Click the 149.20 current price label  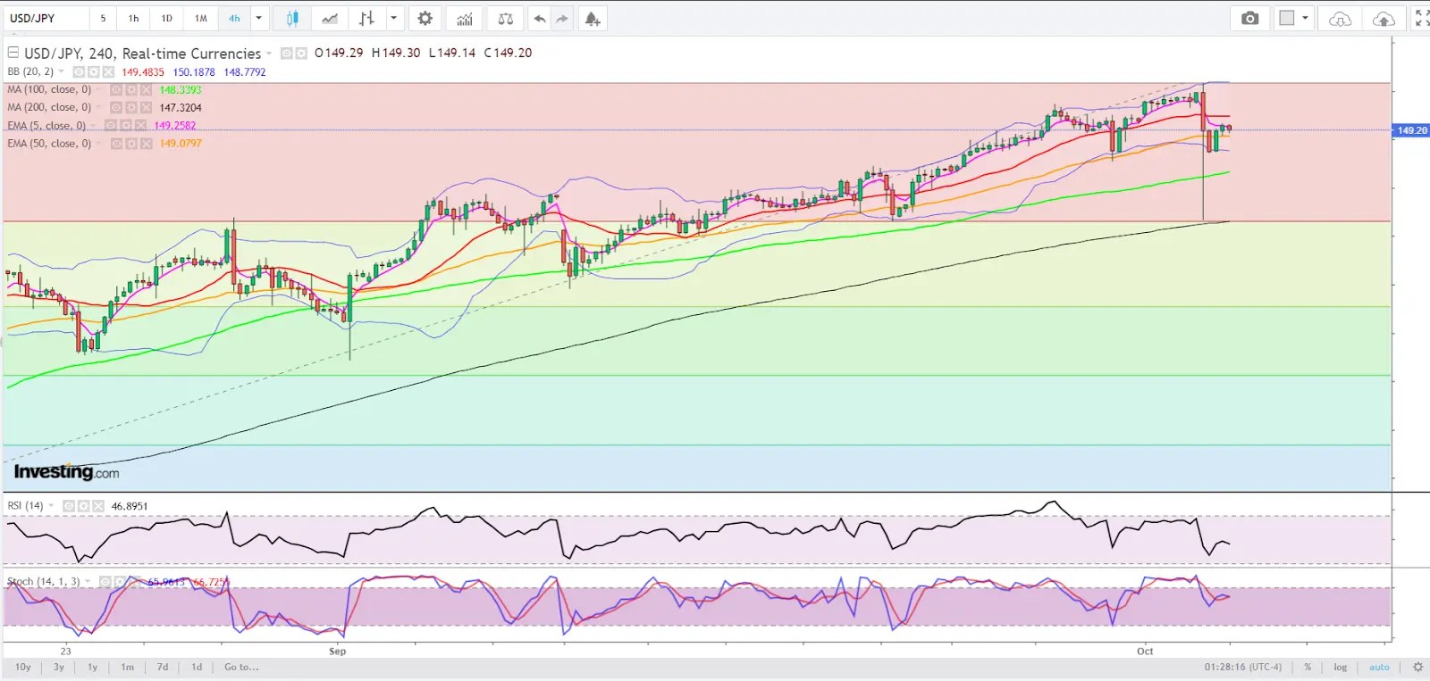point(1411,131)
